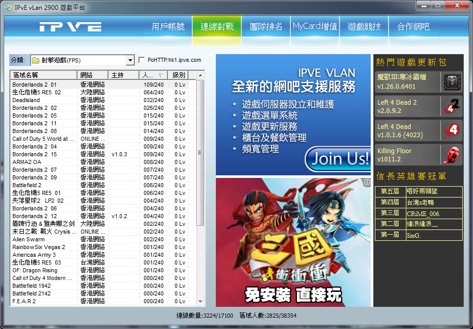Click 級別 column header

coord(178,75)
